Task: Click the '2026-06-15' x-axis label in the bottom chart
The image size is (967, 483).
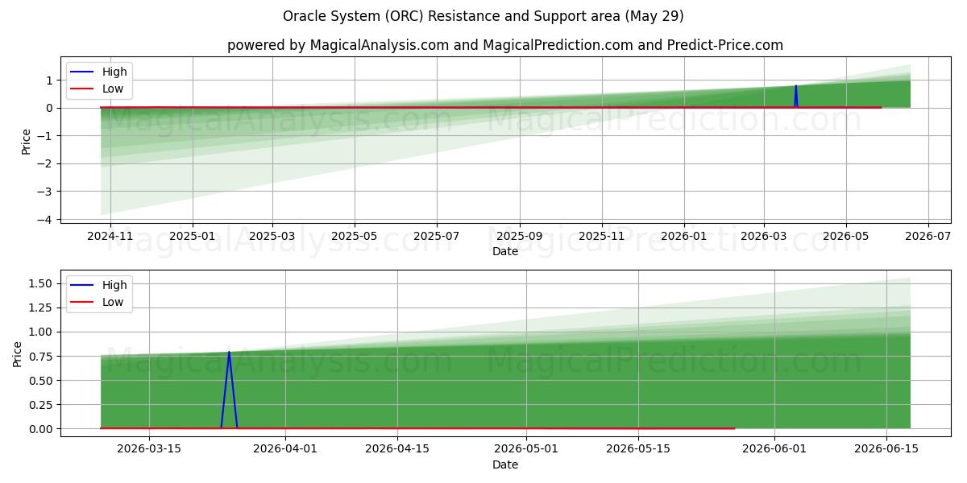Action: (x=886, y=450)
